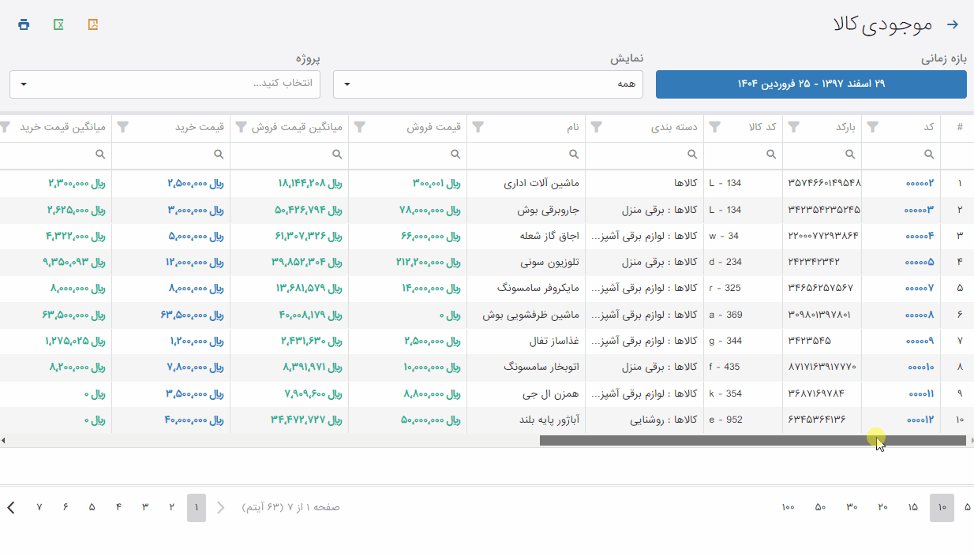Open the filter for the قیمت خرید column
The height and width of the screenshot is (556, 974).
tap(123, 127)
